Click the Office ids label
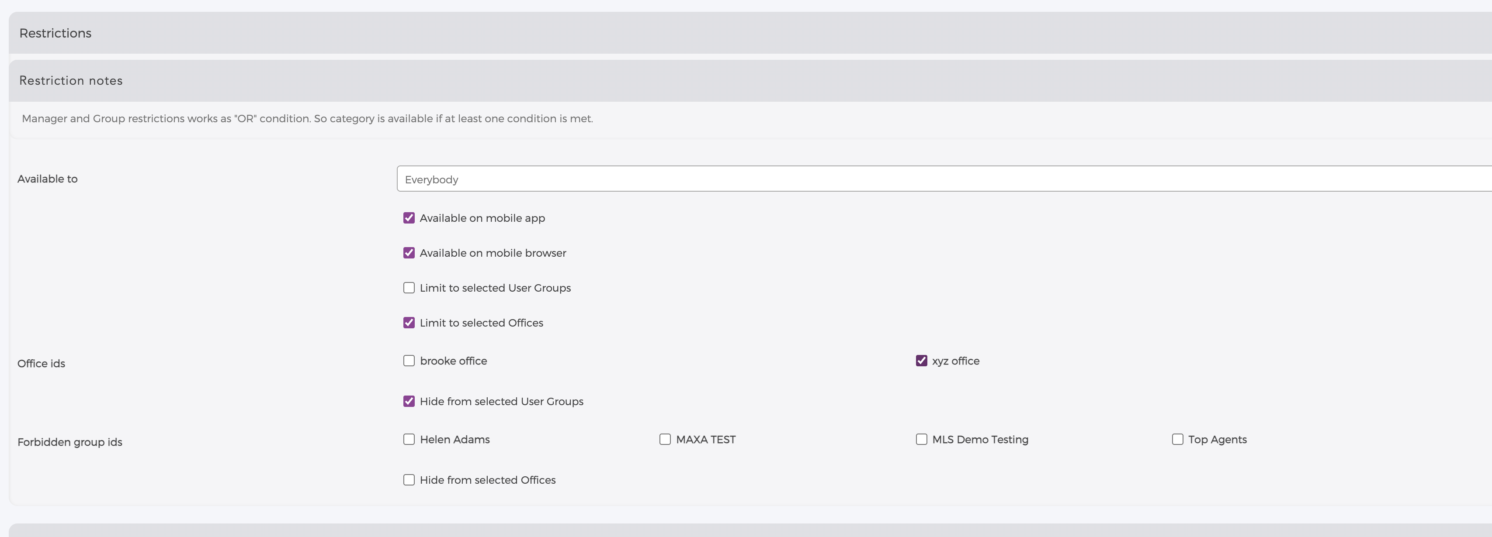 tap(41, 363)
